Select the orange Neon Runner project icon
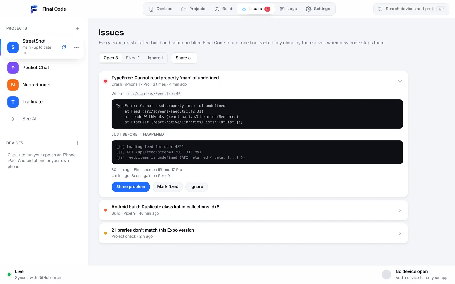The height and width of the screenshot is (284, 455). pos(13,85)
